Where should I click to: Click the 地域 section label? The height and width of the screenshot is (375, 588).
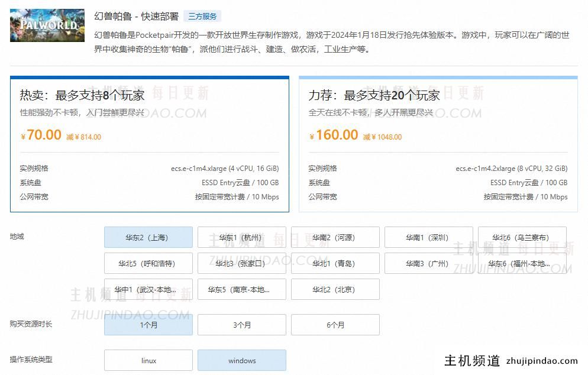coord(17,236)
